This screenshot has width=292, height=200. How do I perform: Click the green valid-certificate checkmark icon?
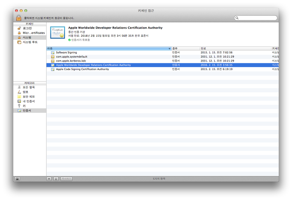(x=69, y=40)
